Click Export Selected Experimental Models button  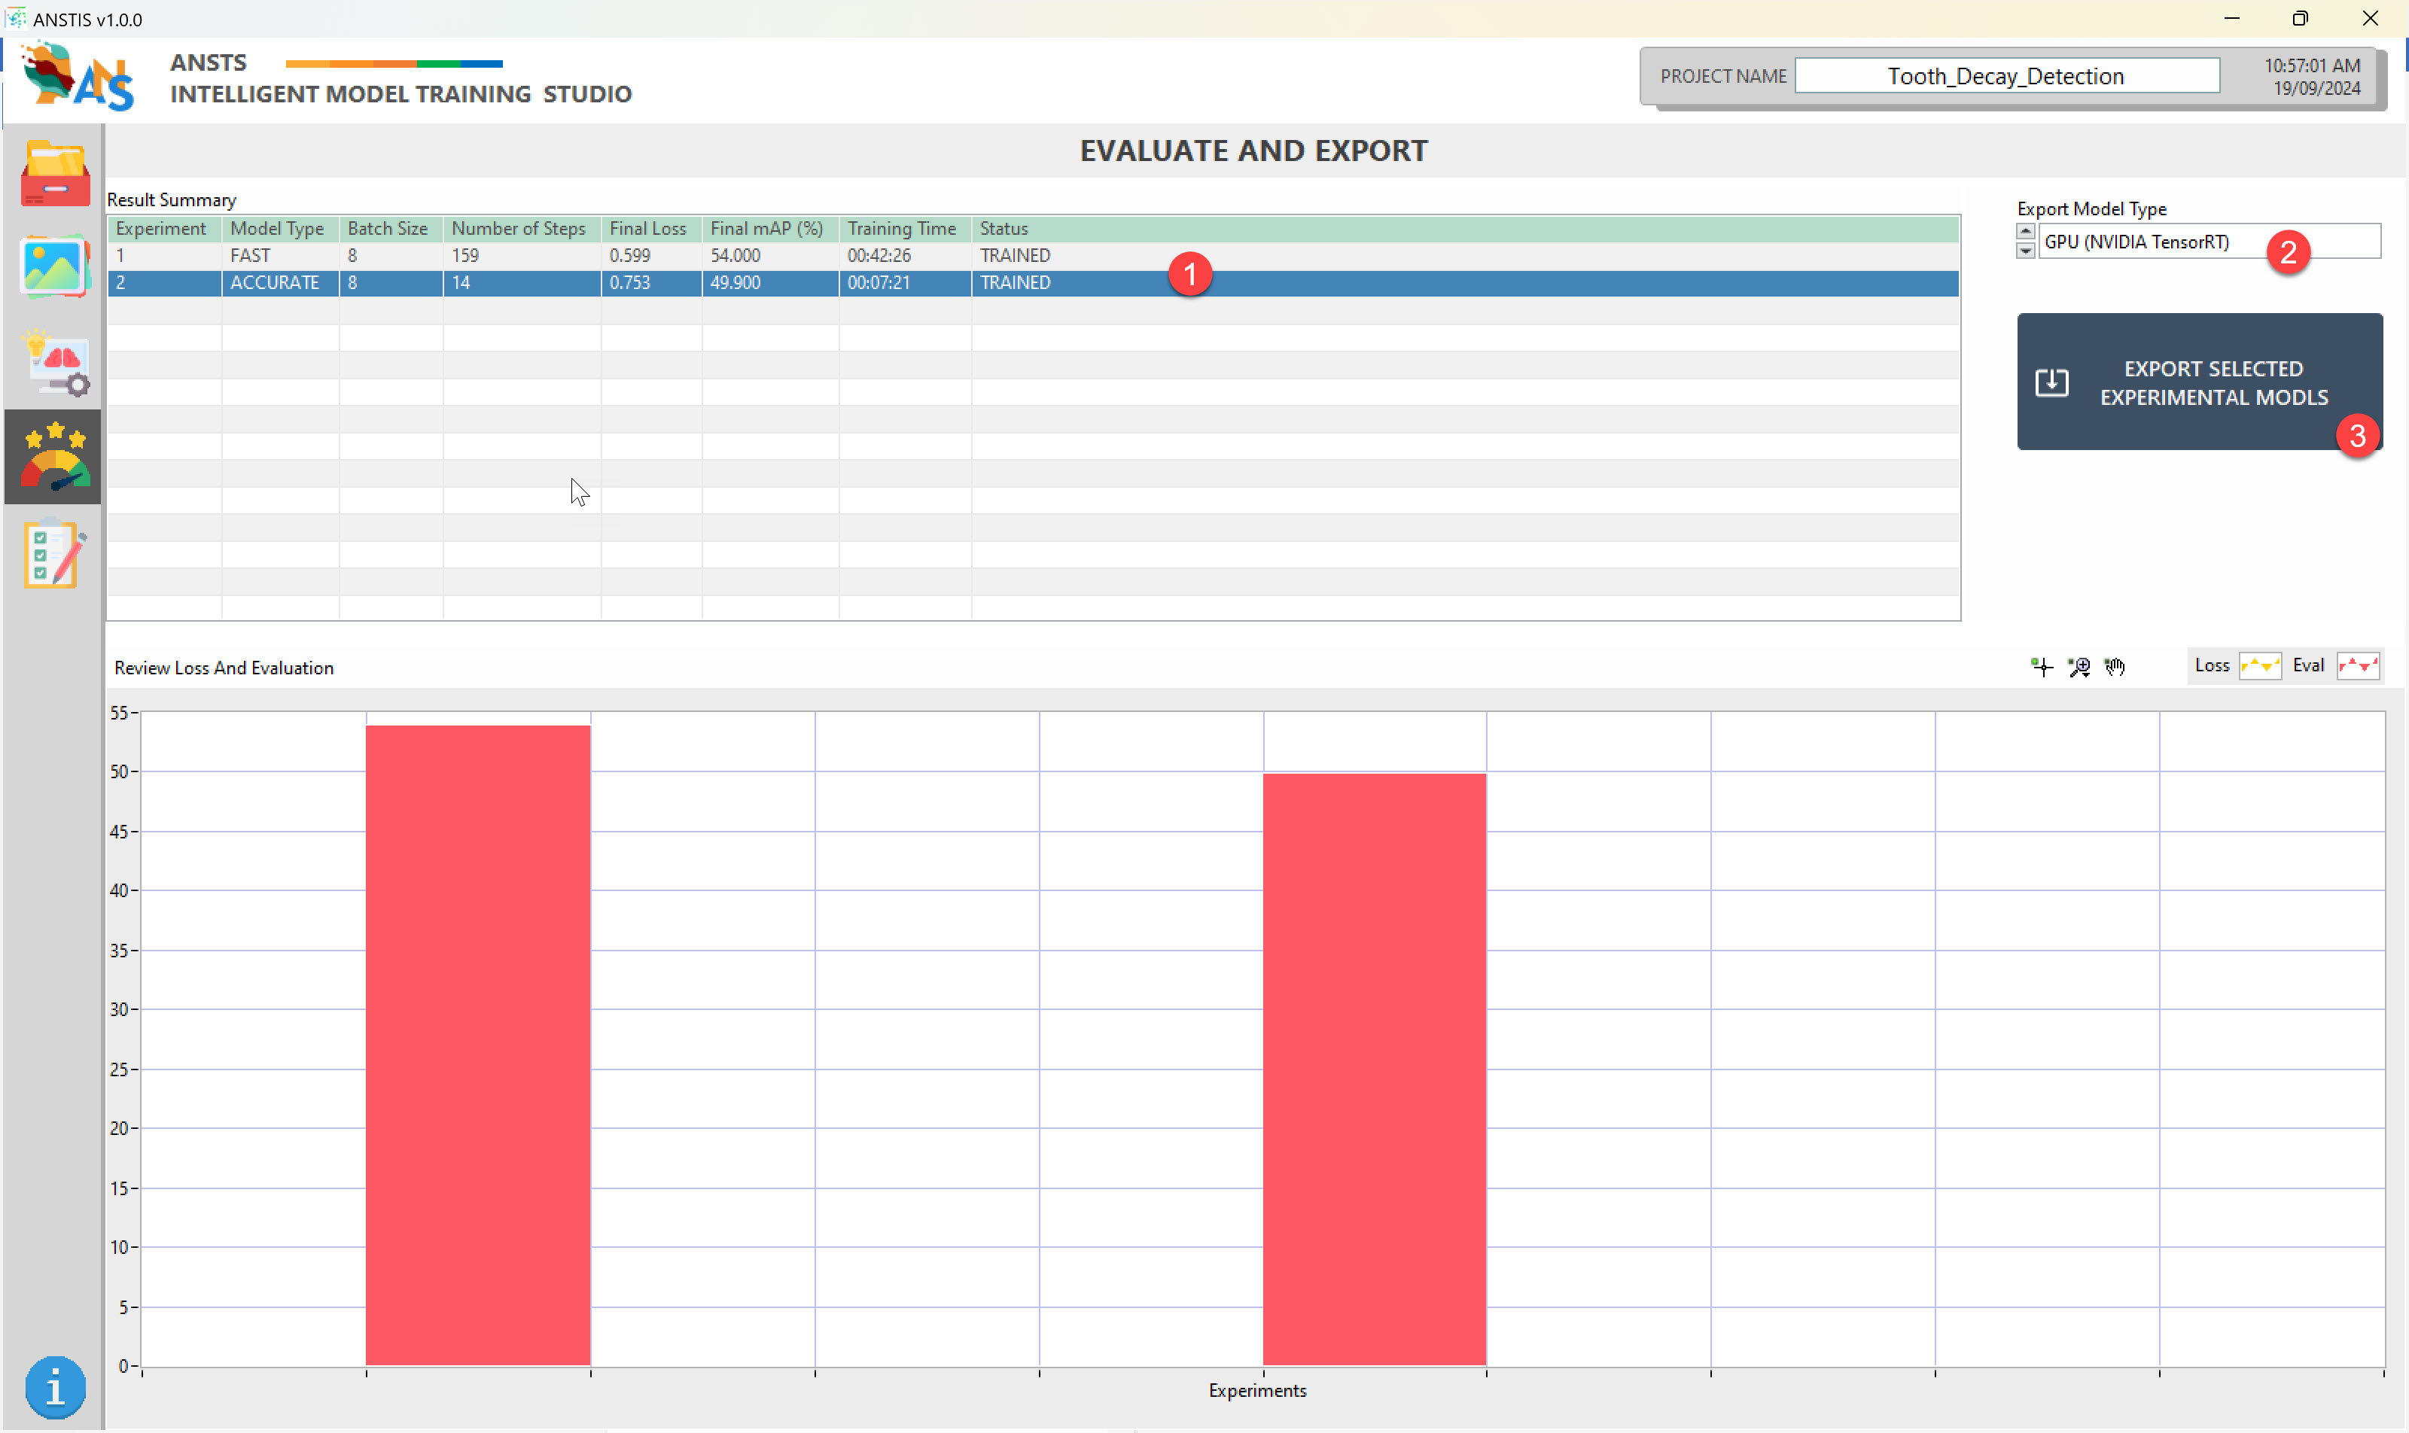point(2198,382)
